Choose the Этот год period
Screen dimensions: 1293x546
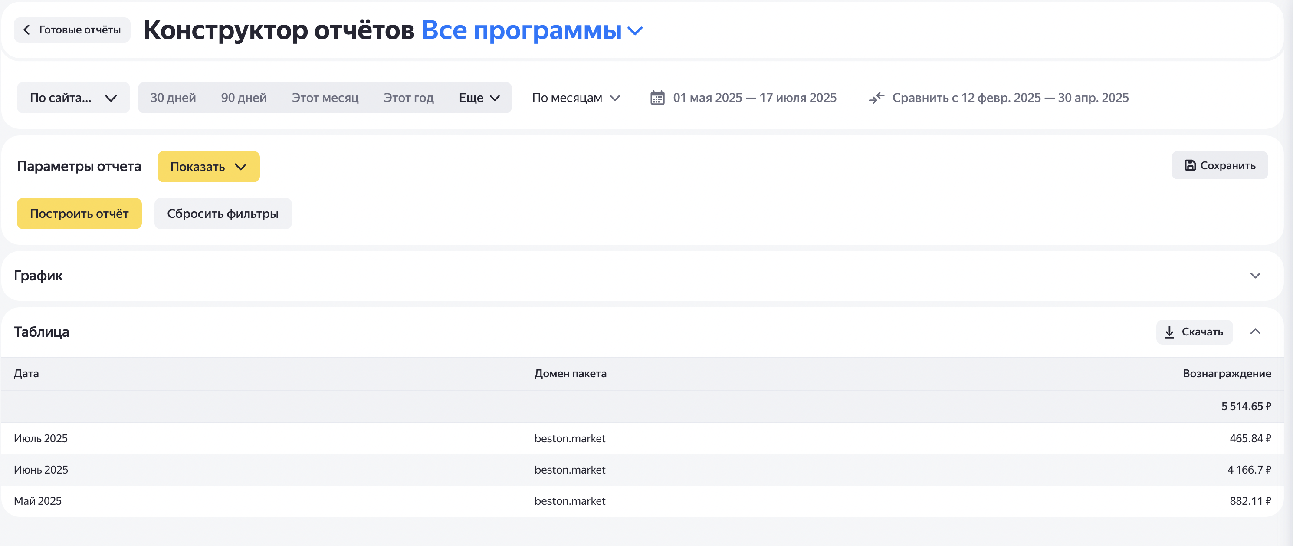[409, 98]
